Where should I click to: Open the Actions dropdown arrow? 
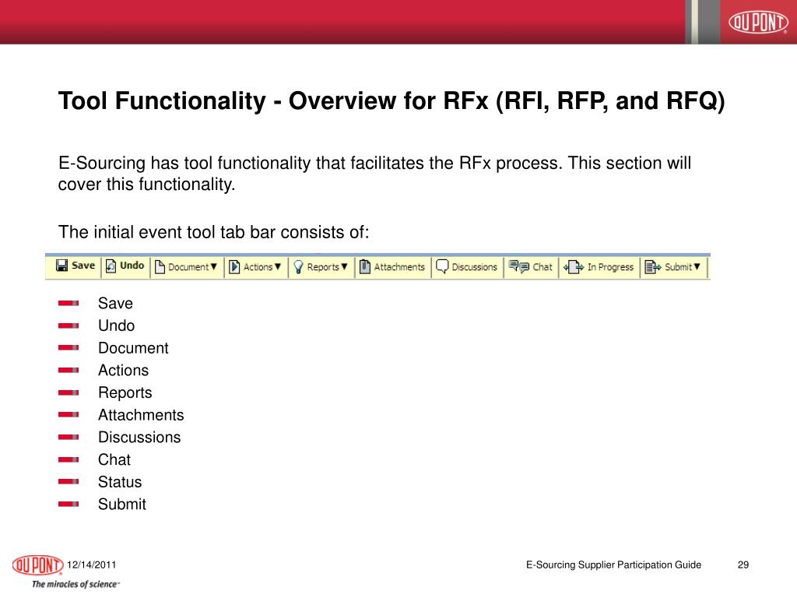278,266
